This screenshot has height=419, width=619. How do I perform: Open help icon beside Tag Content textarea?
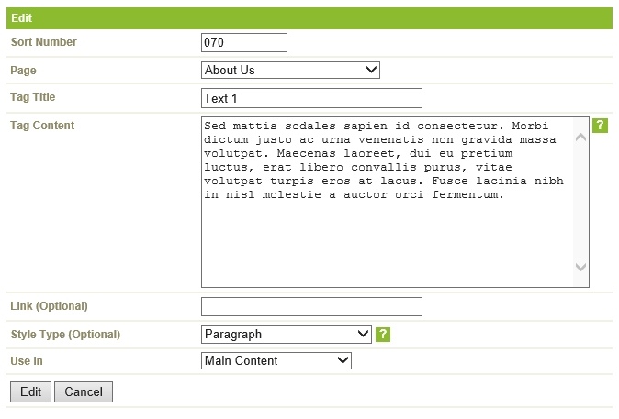tap(600, 126)
